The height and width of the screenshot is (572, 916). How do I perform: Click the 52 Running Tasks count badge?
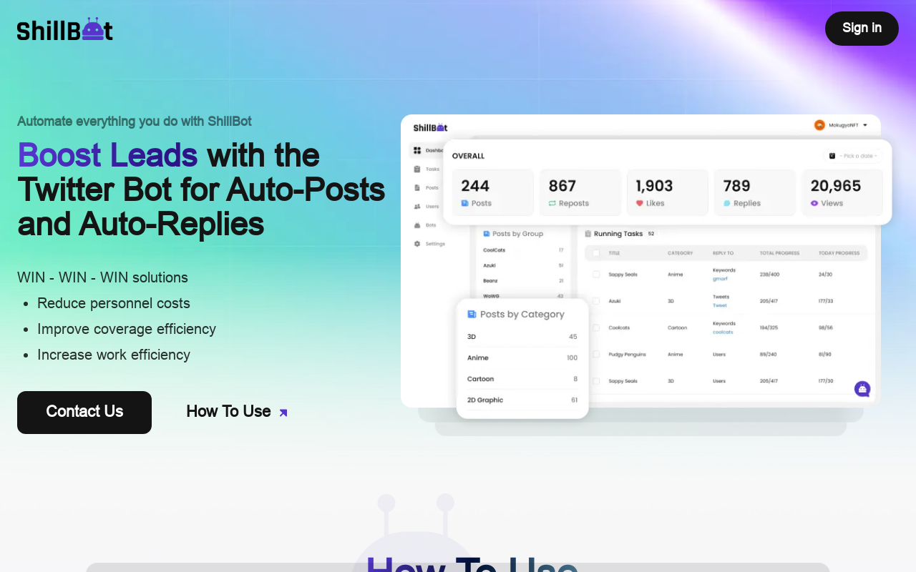[x=651, y=233]
